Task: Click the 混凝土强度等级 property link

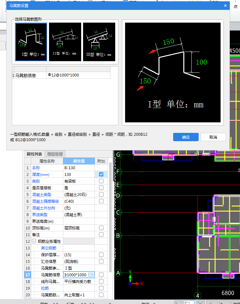Action: click(x=46, y=201)
